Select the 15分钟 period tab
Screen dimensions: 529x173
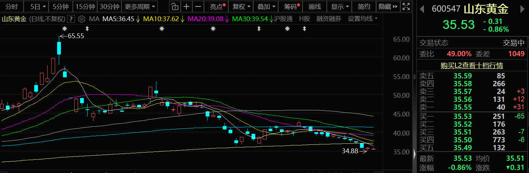coord(85,6)
